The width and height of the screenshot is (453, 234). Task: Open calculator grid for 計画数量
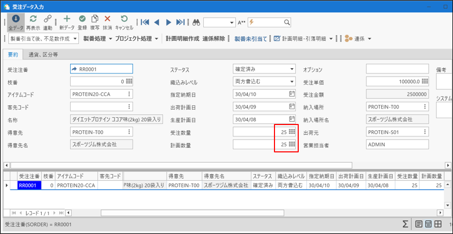(292, 144)
